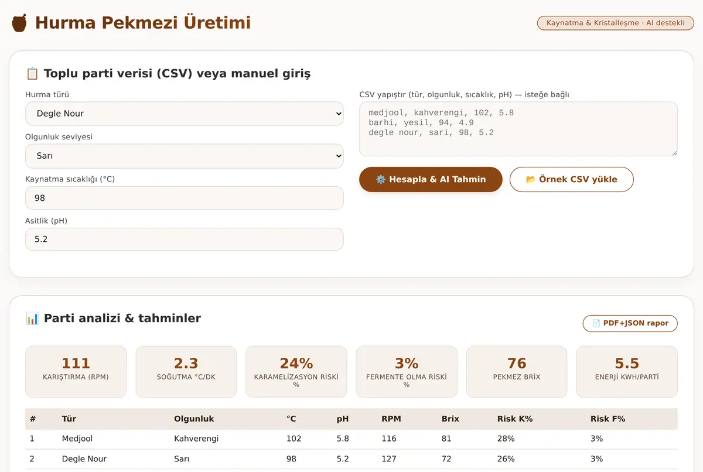Click the Brix value 81
The image size is (703, 472).
(447, 439)
